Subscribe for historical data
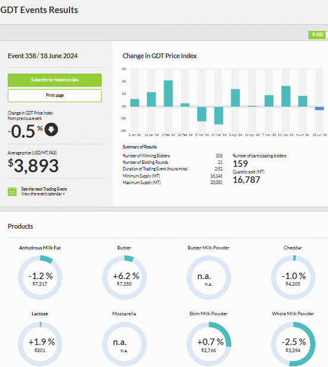This screenshot has width=328, height=367. [55, 80]
